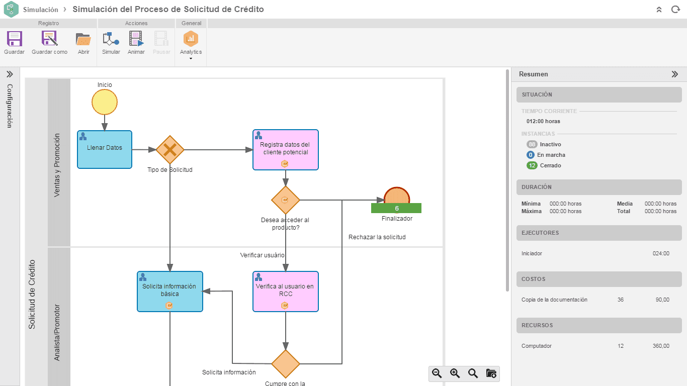This screenshot has height=386, width=687.
Task: Click the Solicita información flow label
Action: pyautogui.click(x=229, y=372)
